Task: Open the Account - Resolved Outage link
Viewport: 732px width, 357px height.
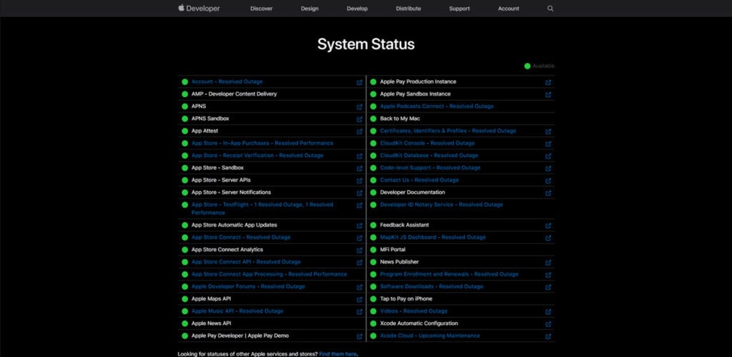Action: click(x=227, y=81)
